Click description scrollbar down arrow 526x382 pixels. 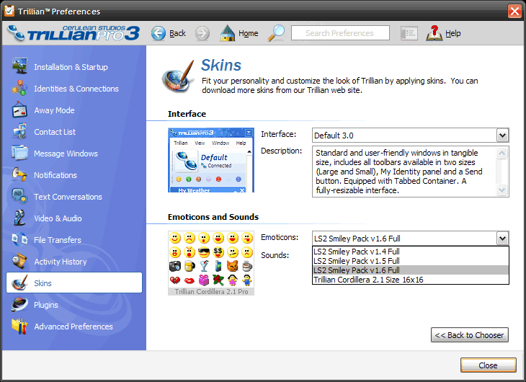[x=502, y=190]
